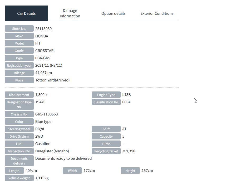This screenshot has height=189, width=226.
Task: Click the Deregister (Massho) inspection text
Action: click(52, 151)
